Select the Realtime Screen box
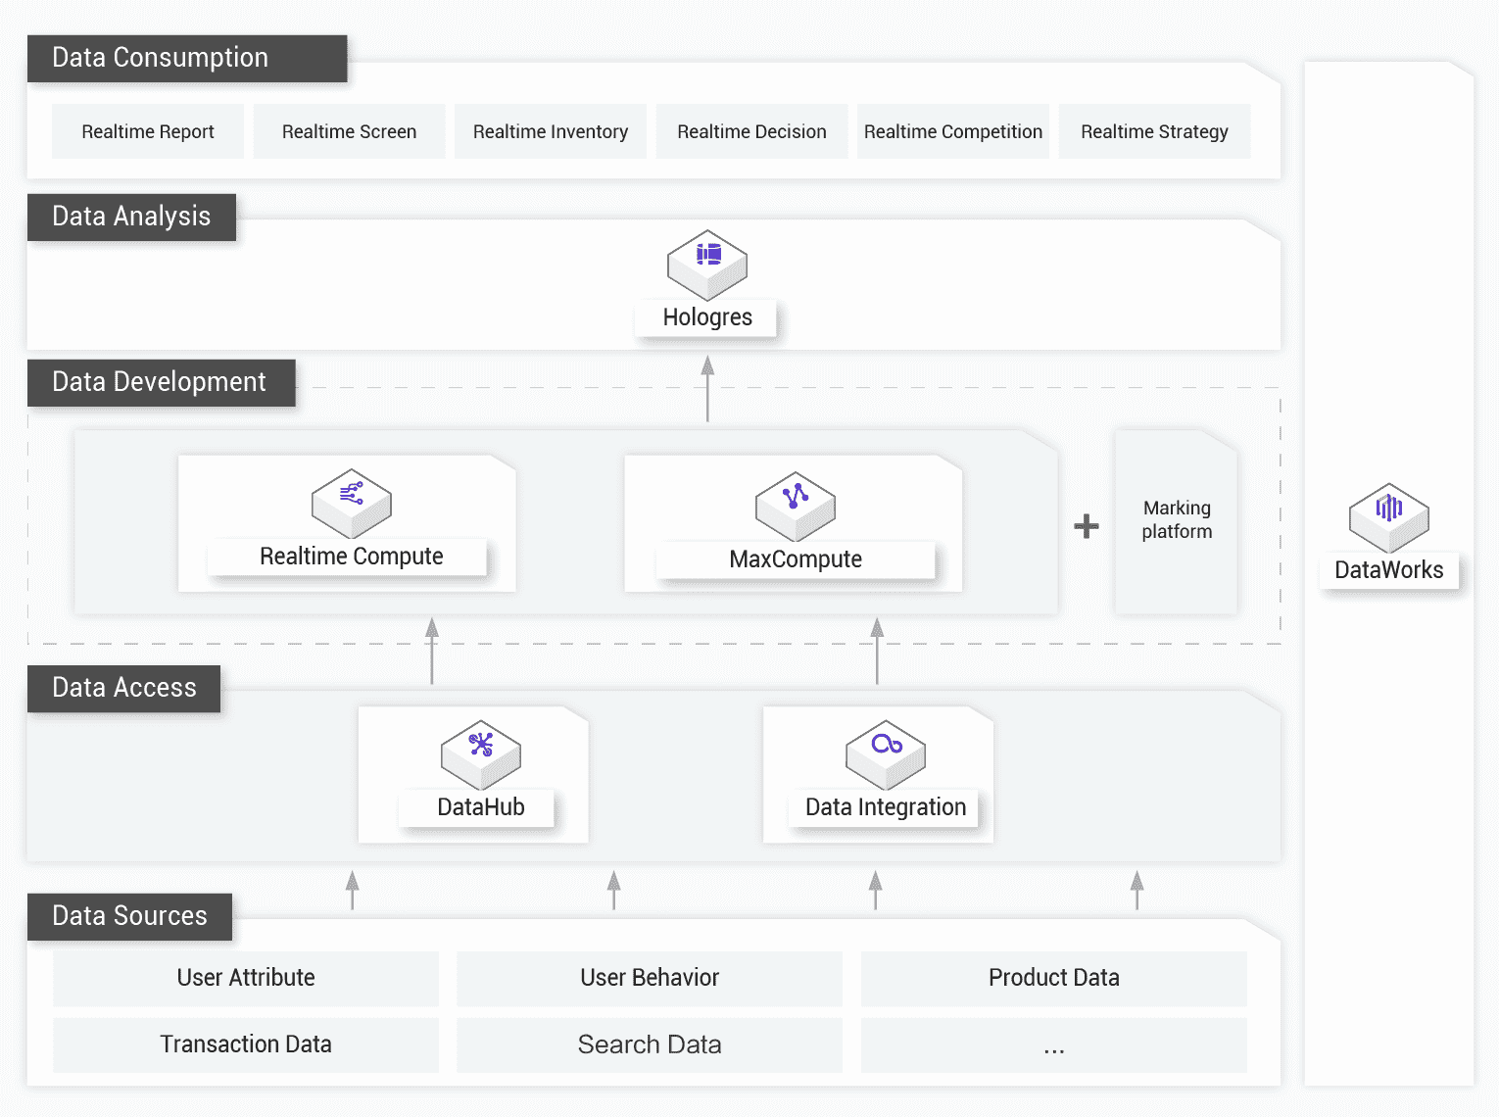The image size is (1499, 1117). pos(349,131)
